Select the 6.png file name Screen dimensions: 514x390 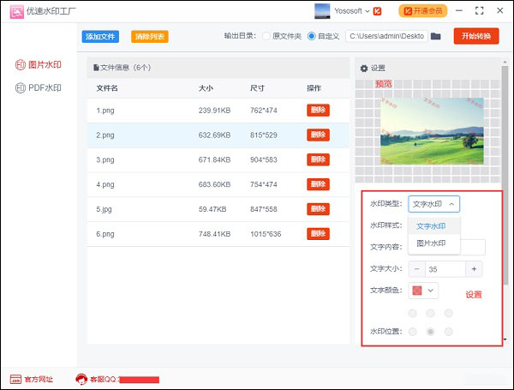click(105, 234)
